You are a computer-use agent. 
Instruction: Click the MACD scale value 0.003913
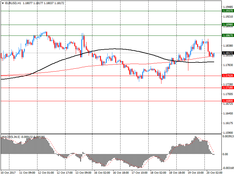228,136
